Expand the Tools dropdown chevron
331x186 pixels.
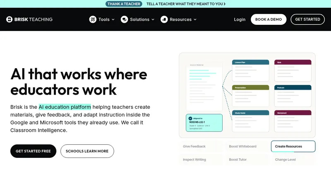pos(113,19)
